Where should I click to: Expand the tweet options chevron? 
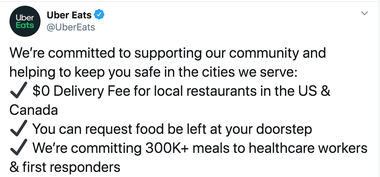click(x=365, y=13)
